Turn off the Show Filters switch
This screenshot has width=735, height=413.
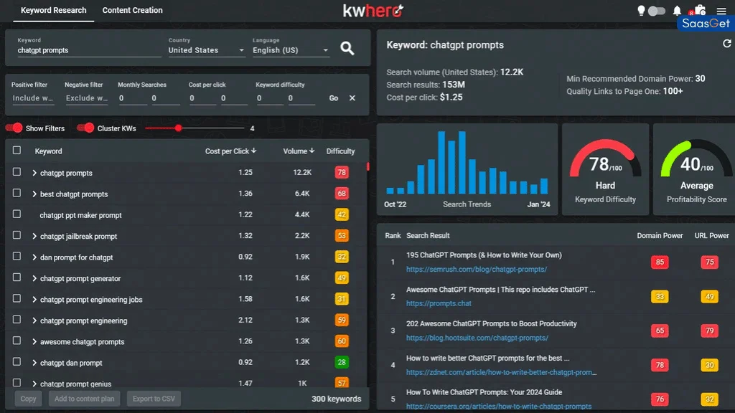[x=14, y=128]
